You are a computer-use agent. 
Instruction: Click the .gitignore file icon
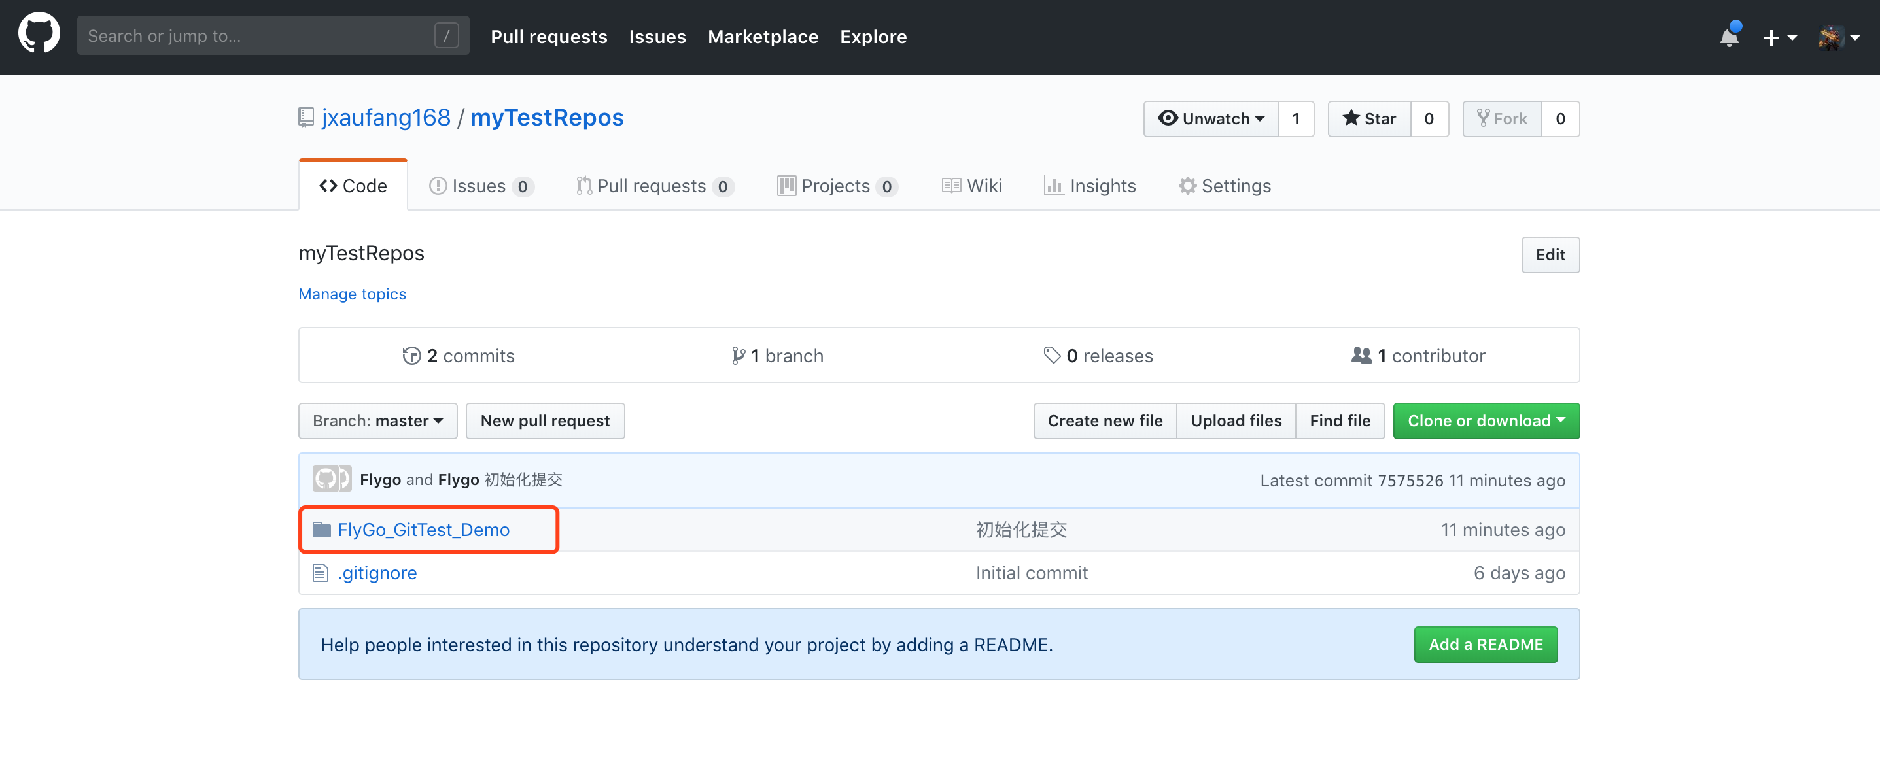pyautogui.click(x=320, y=573)
